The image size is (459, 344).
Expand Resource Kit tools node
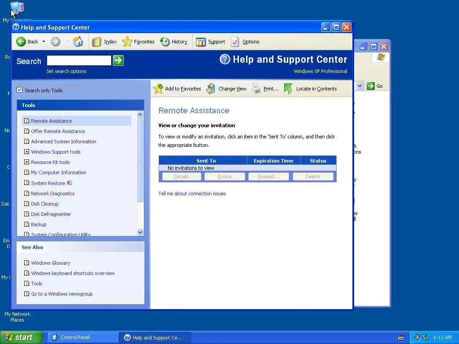point(26,162)
